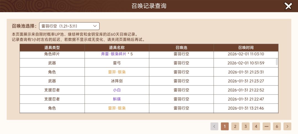Click the 斛瑛 support ninja name
298x134 pixels.
(117, 99)
